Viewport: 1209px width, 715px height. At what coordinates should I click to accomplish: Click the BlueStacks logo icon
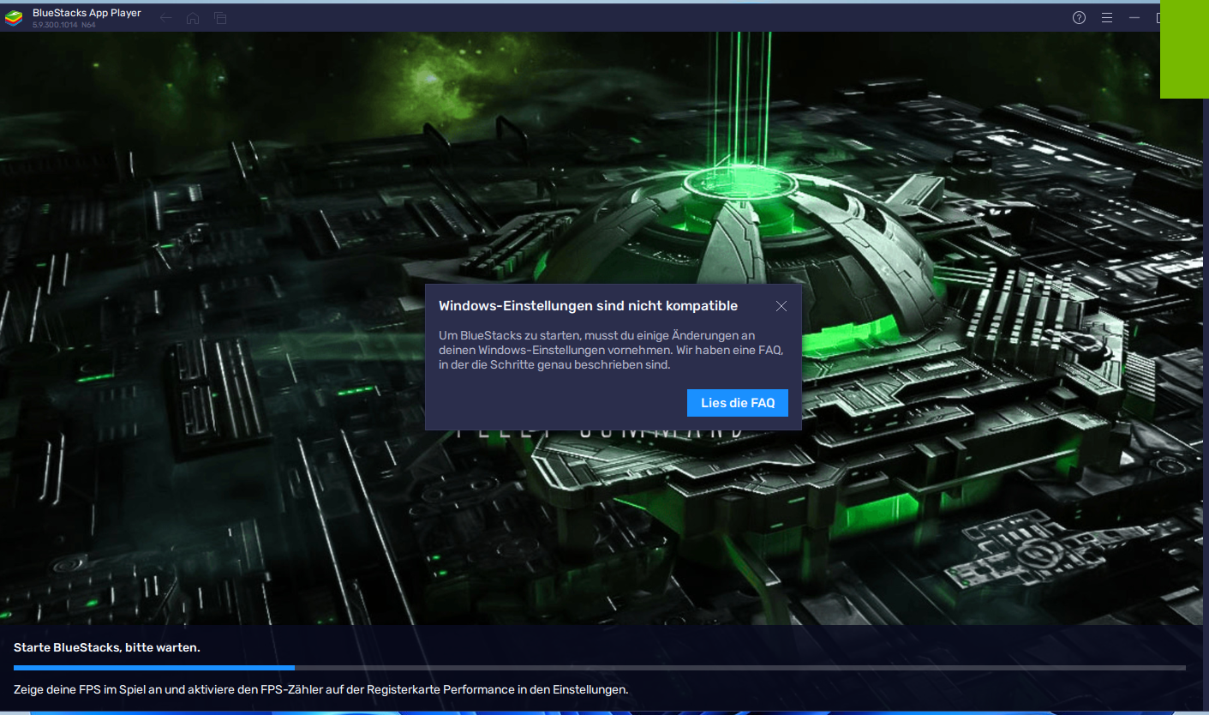click(x=15, y=18)
